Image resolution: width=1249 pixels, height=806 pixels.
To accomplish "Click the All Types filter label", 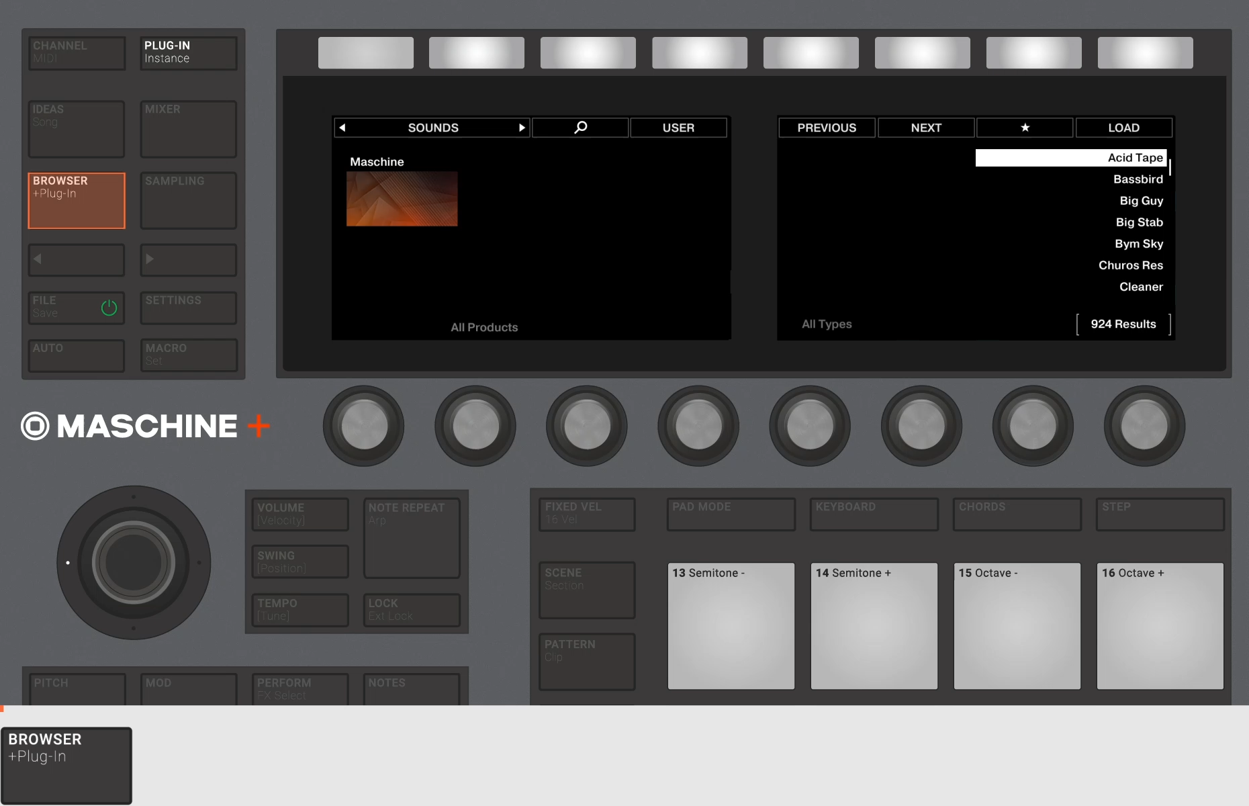I will [827, 324].
